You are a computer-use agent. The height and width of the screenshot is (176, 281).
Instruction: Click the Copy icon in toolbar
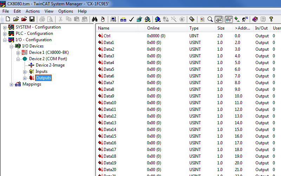68,19
